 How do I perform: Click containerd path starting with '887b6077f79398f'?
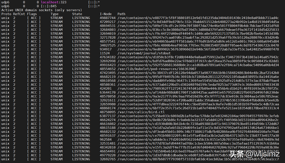198,159
